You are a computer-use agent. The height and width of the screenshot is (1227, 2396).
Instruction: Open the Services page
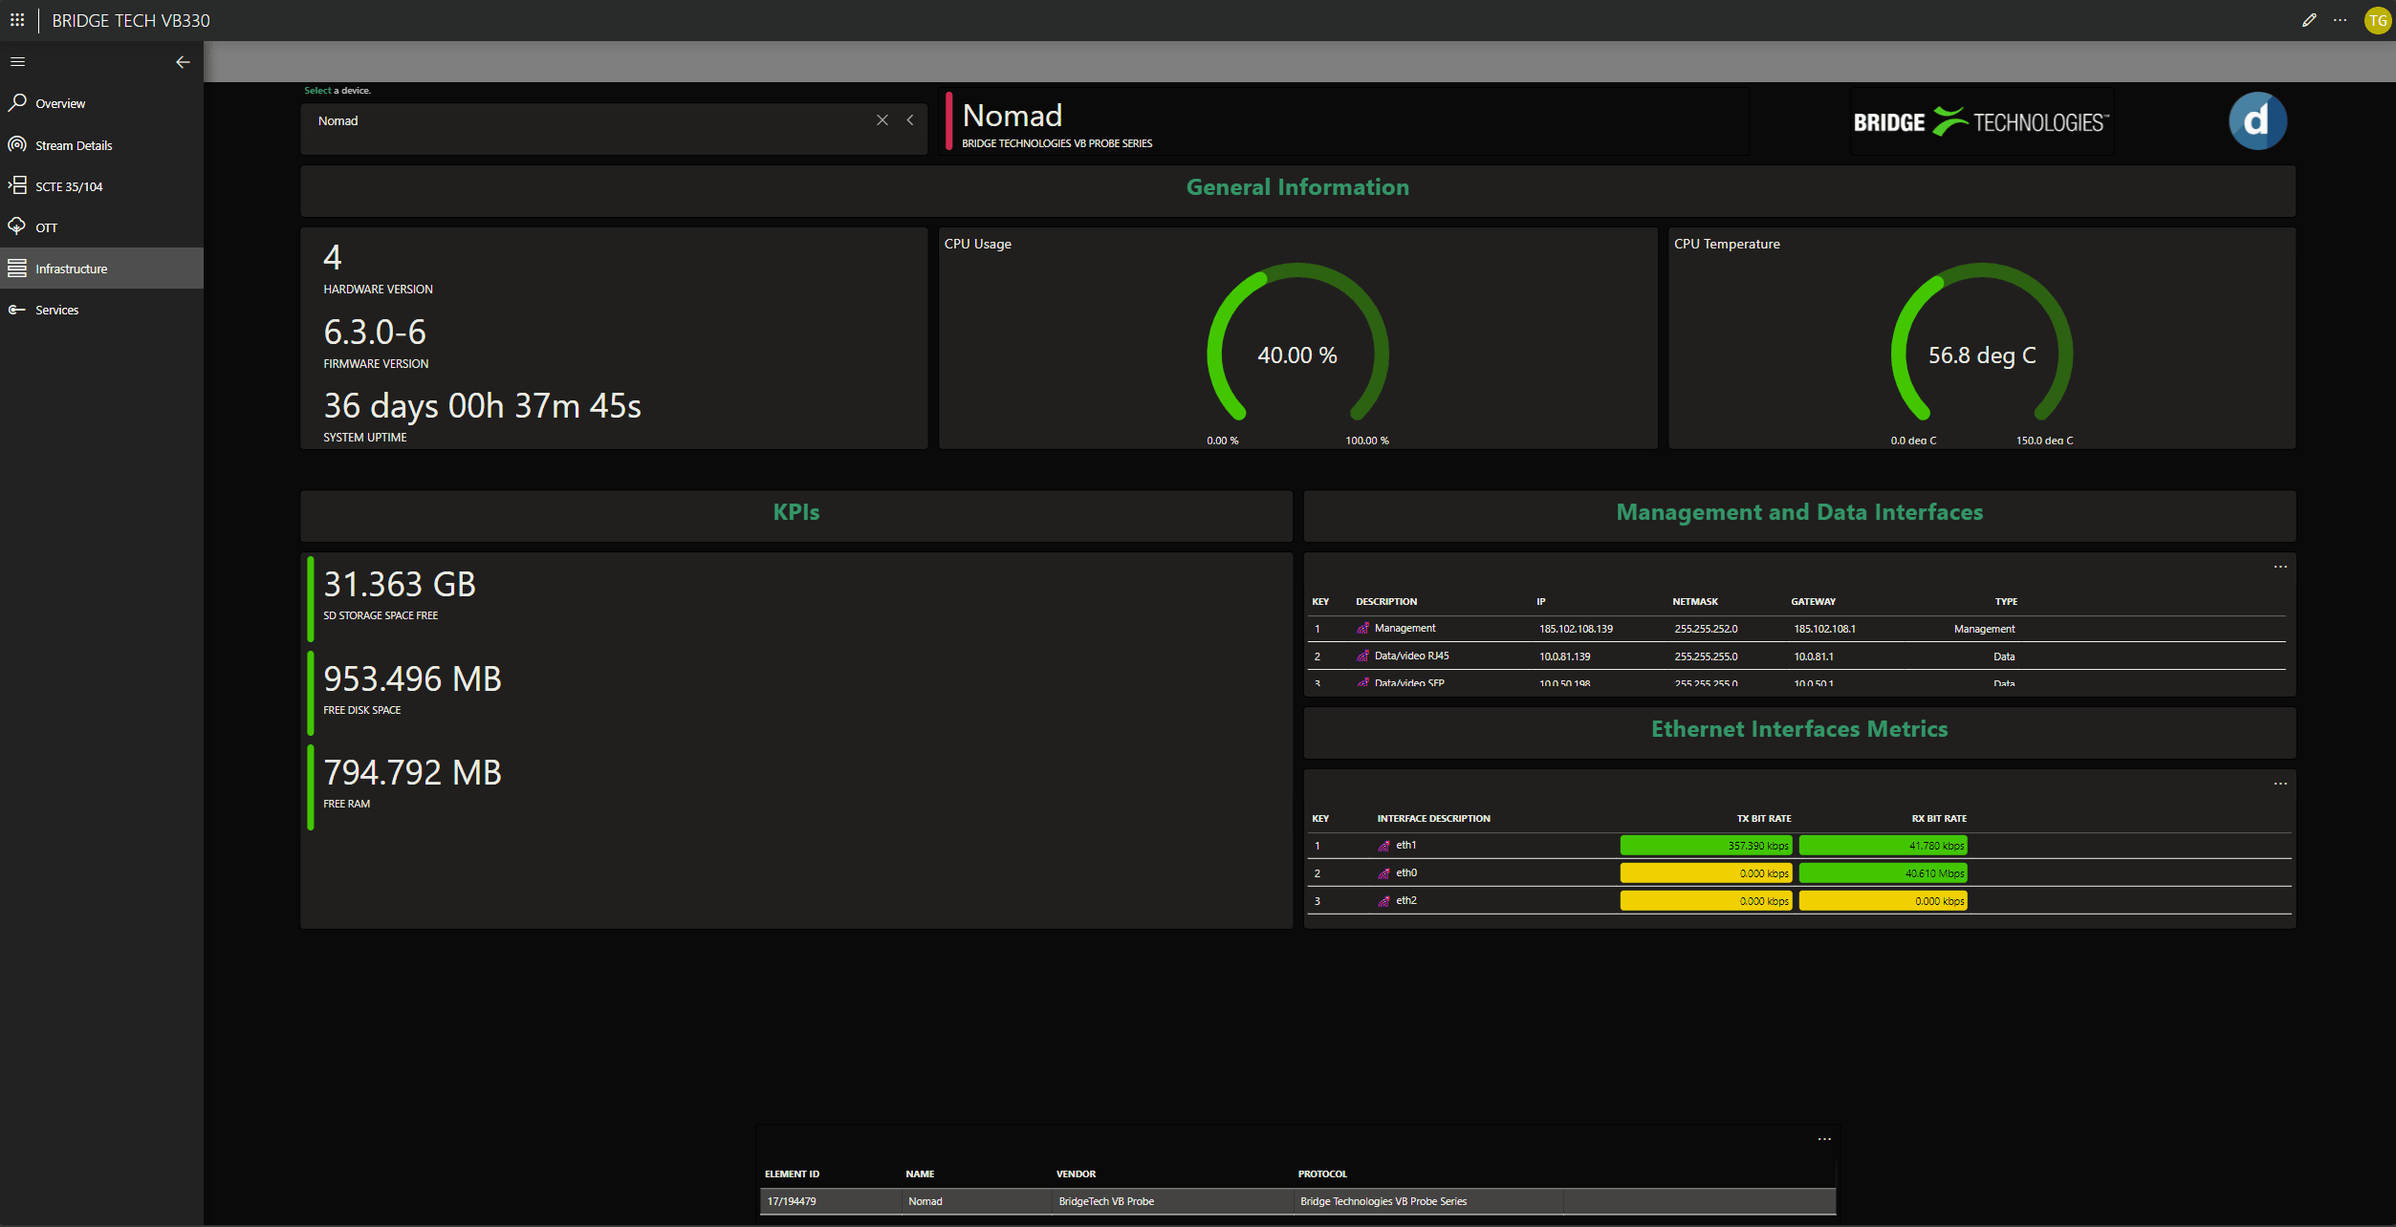[101, 310]
